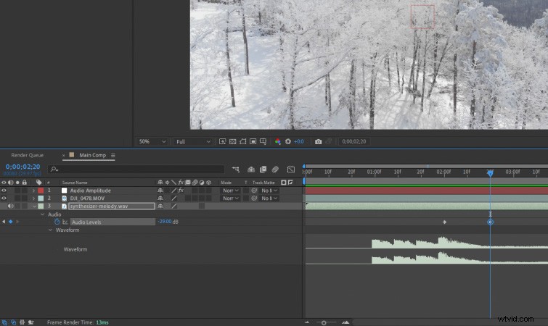Click viewer timecode 0;00;02;20

tap(354, 141)
